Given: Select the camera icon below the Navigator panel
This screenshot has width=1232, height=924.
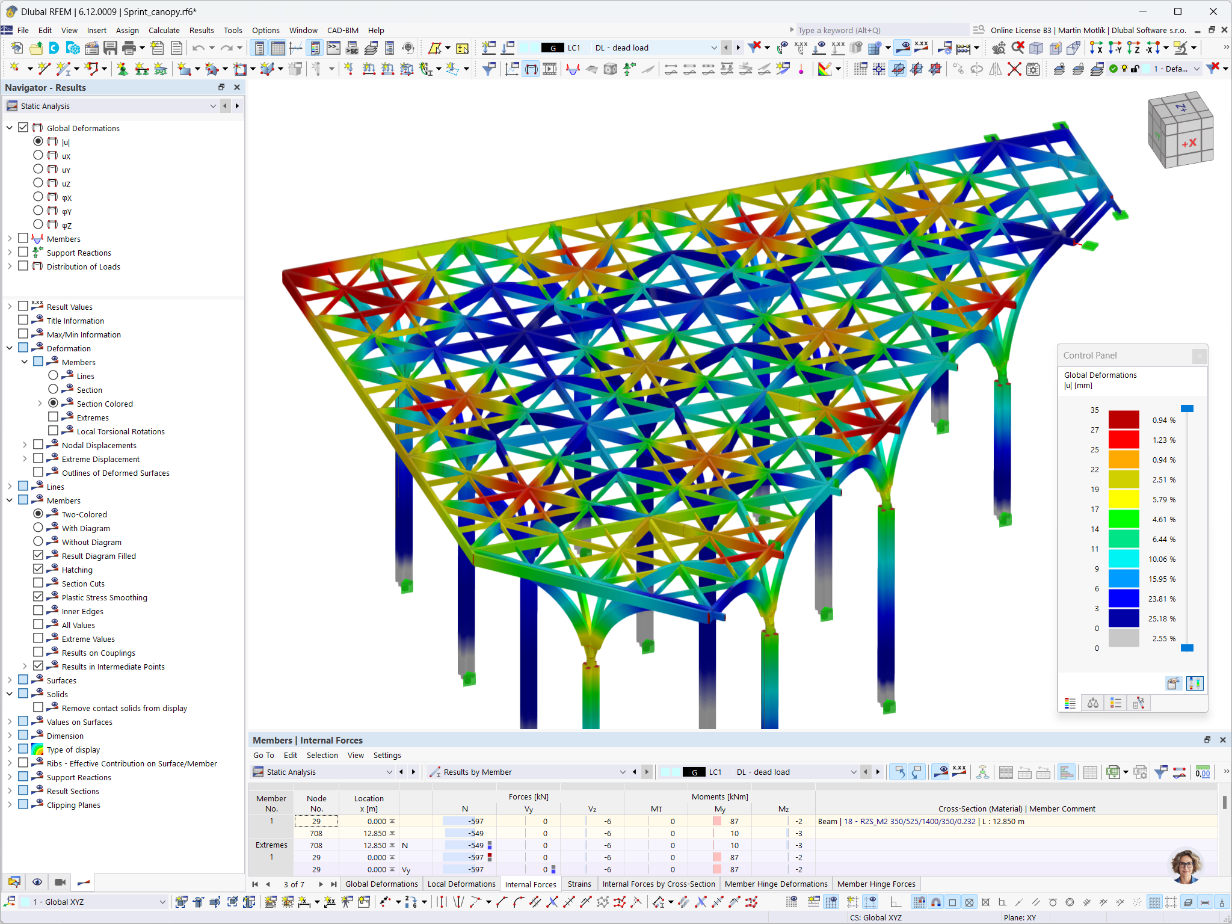Looking at the screenshot, I should pyautogui.click(x=60, y=882).
